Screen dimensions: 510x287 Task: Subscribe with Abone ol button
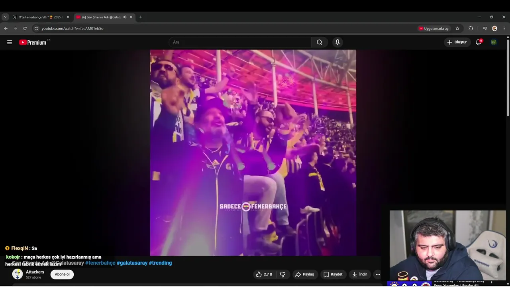[x=62, y=274]
